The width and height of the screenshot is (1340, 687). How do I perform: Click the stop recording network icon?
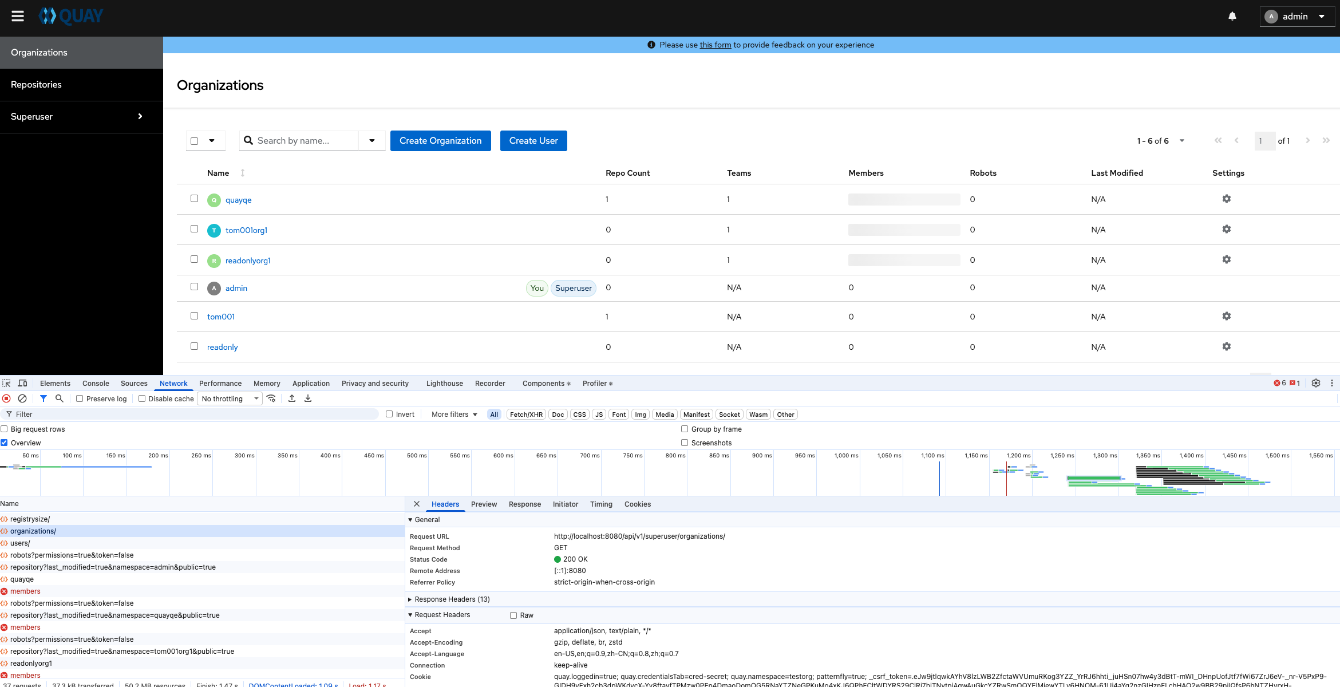(7, 398)
